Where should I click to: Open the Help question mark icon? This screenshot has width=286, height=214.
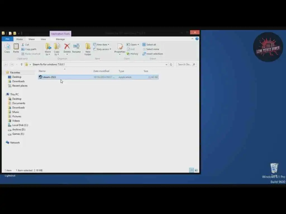coord(197,39)
